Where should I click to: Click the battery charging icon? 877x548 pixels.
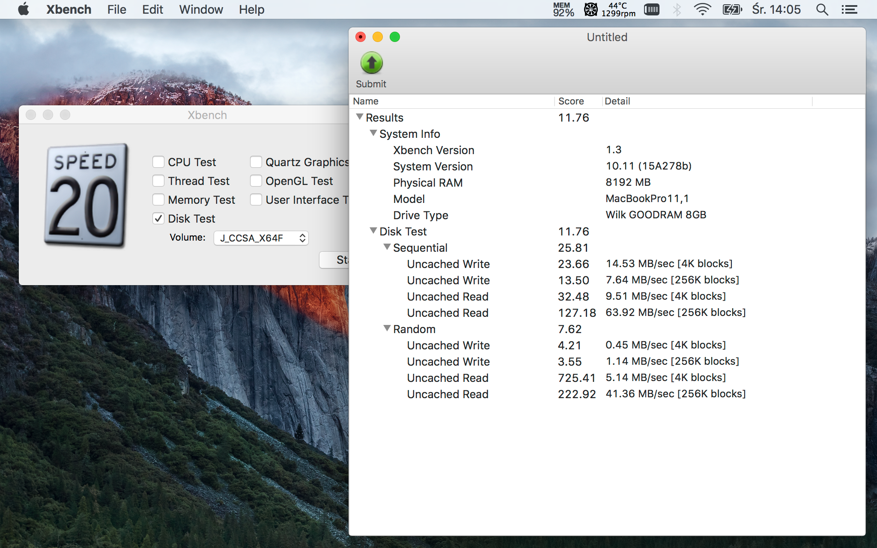pos(732,9)
